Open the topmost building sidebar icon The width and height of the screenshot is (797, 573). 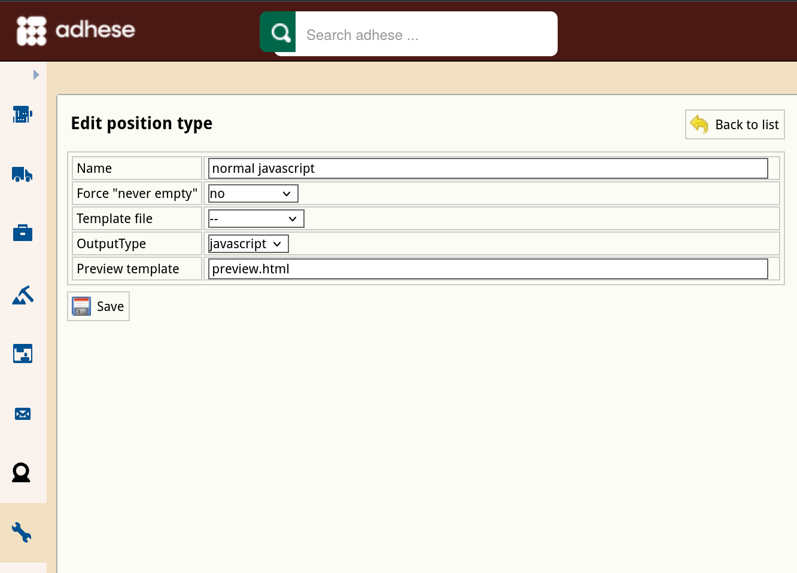coord(22,114)
